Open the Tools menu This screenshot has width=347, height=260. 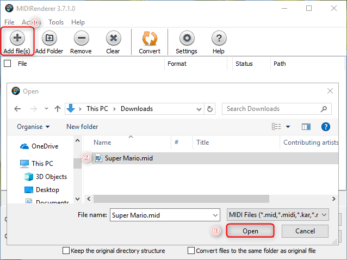(x=56, y=22)
